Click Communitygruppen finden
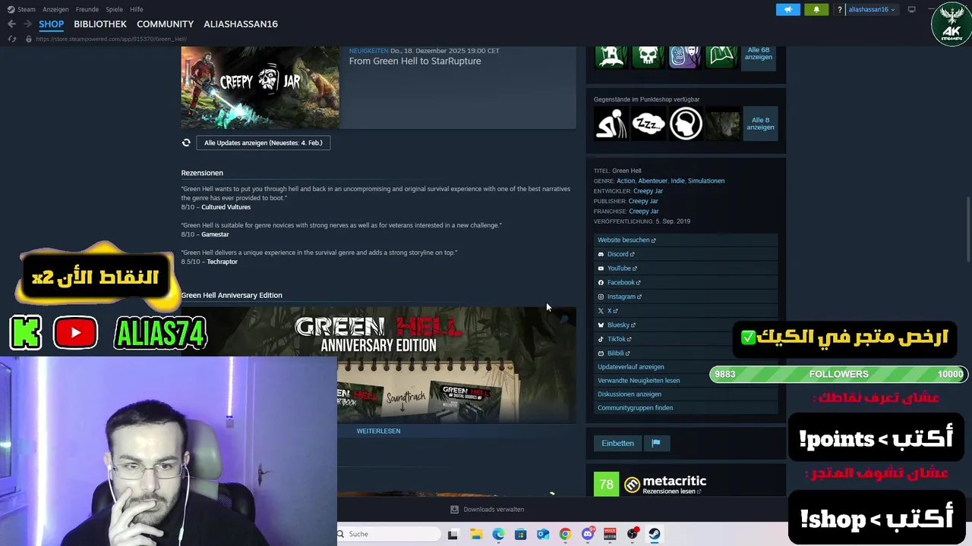This screenshot has width=972, height=546. (636, 408)
